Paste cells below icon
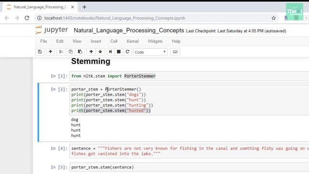 pos(80,52)
